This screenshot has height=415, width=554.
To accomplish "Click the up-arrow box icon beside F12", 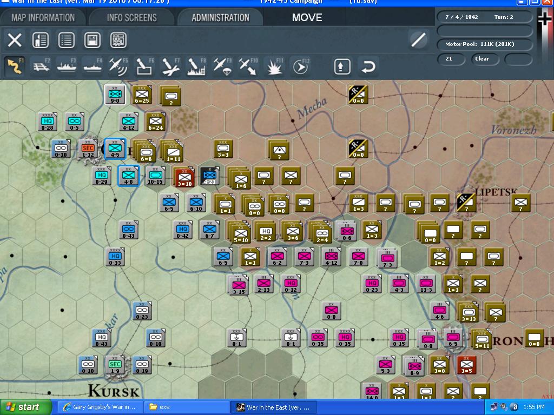I will [342, 66].
